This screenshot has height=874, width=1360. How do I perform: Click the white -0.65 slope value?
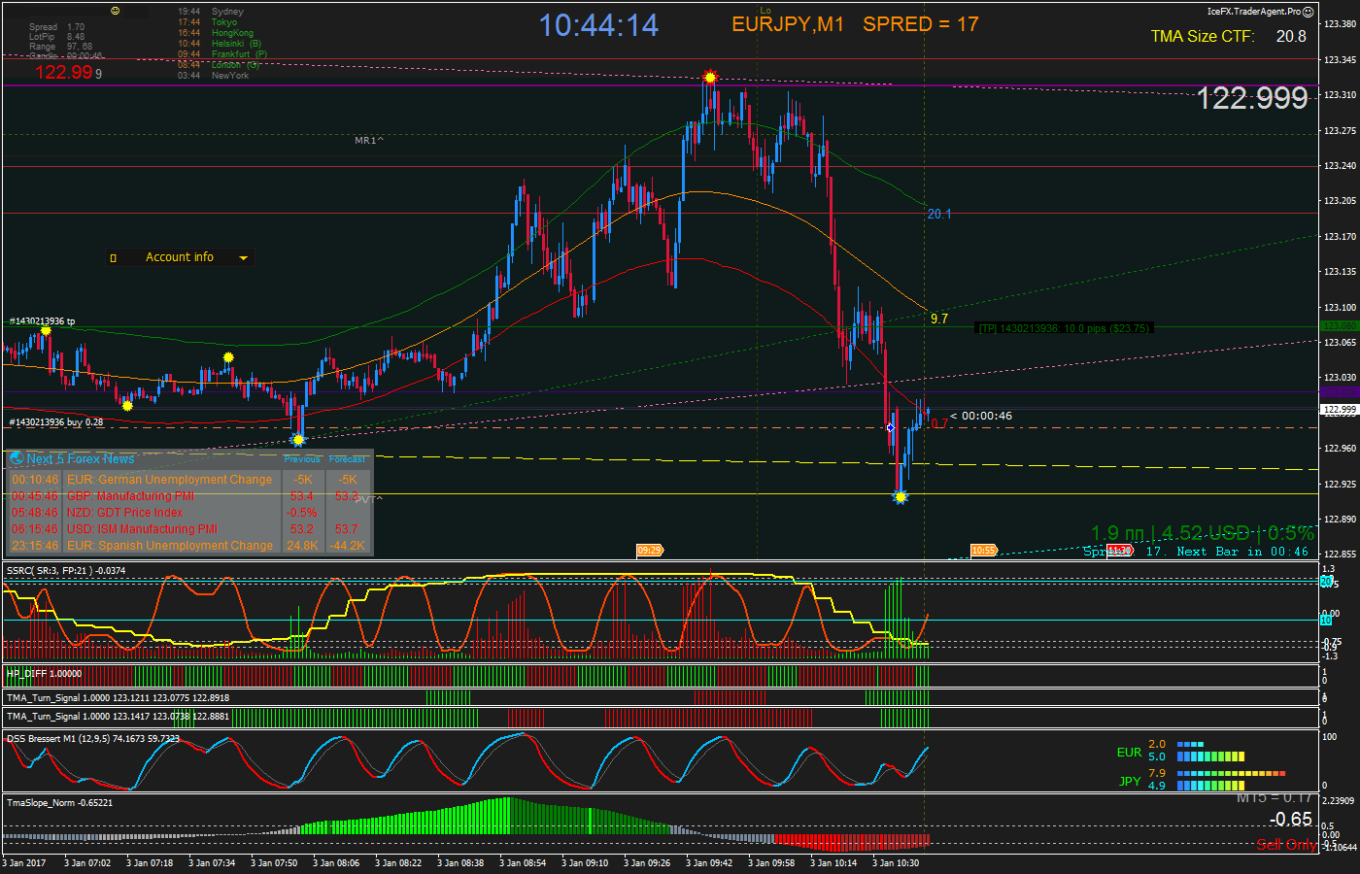click(1291, 820)
